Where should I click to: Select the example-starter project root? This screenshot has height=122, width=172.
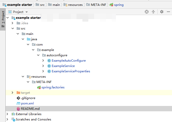28,18
